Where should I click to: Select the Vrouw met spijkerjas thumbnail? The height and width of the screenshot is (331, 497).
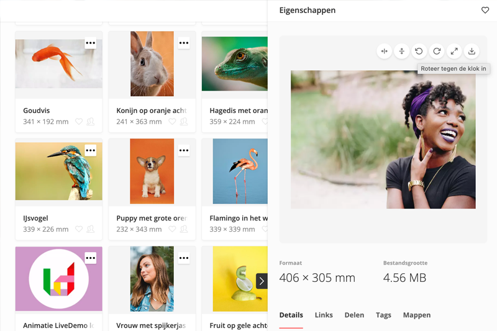(152, 279)
